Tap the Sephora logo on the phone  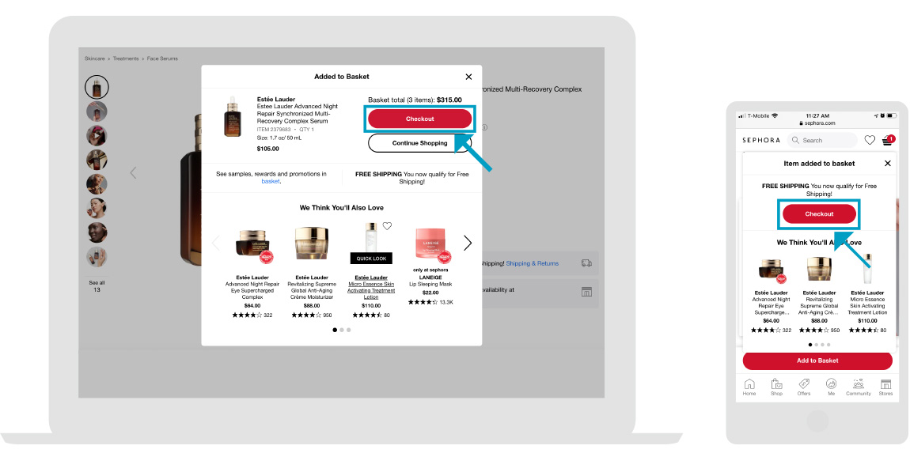pyautogui.click(x=761, y=141)
